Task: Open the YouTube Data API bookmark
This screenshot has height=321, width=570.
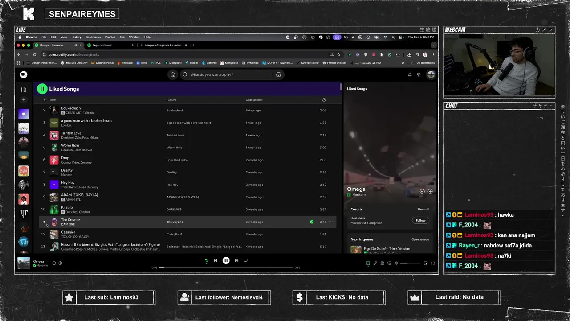Action: tap(74, 63)
